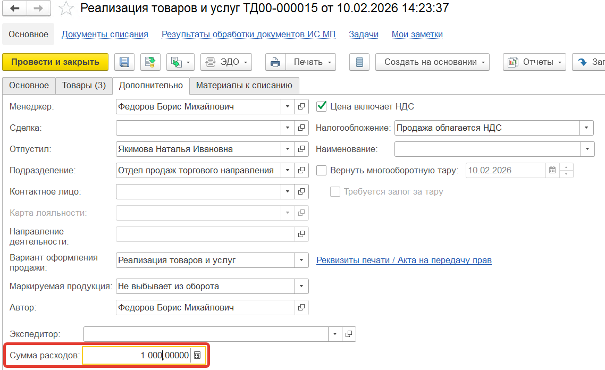Viewport: 605px width, 370px height.
Task: Expand the Сделка dropdown list
Action: (x=288, y=128)
